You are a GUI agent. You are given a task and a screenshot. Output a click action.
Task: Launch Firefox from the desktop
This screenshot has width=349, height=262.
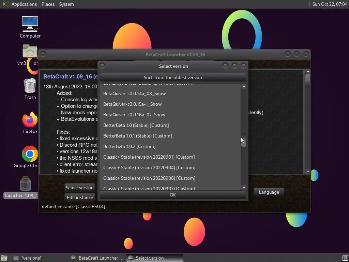(30, 122)
